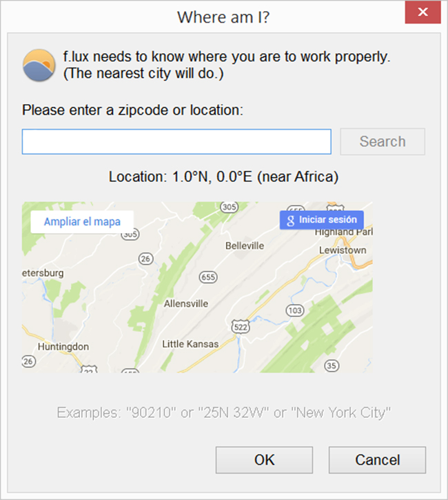Click the Little Kansas map label
The width and height of the screenshot is (448, 500).
190,343
